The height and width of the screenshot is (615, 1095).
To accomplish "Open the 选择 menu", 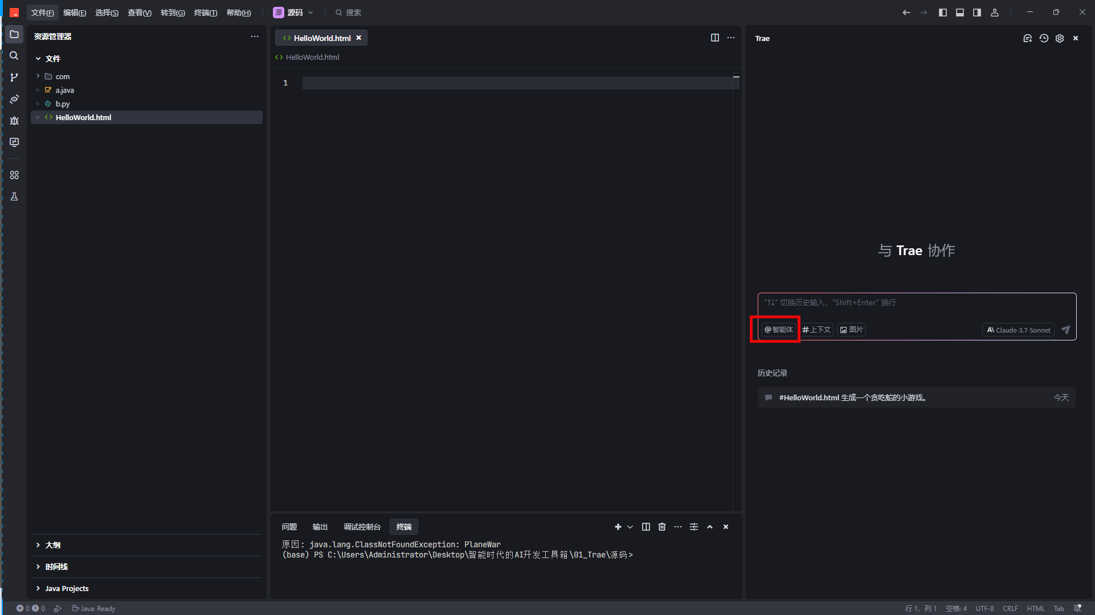I will [x=107, y=13].
